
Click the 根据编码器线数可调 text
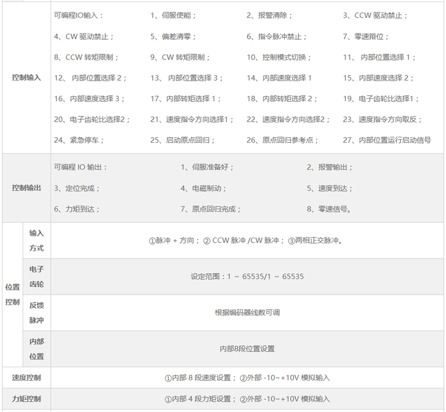tap(247, 313)
